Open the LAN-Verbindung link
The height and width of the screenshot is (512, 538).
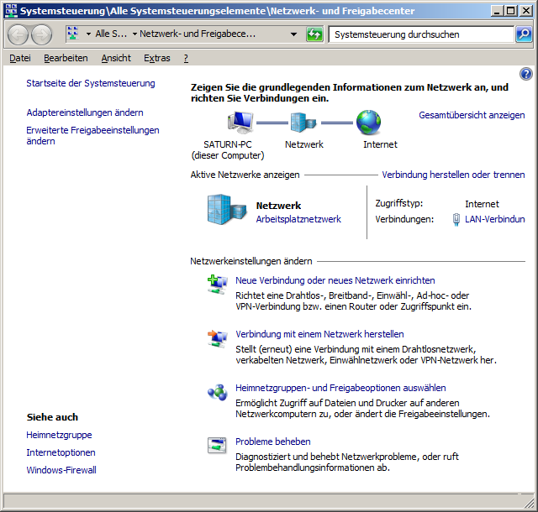pos(495,219)
